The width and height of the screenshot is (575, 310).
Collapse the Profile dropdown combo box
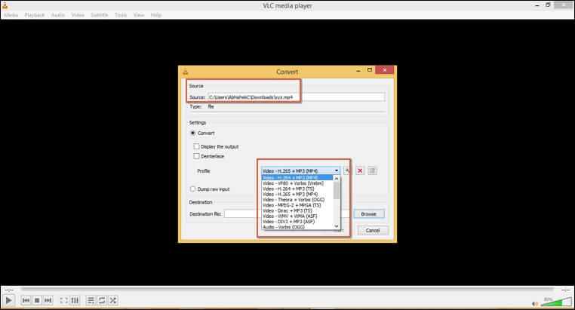coord(337,170)
